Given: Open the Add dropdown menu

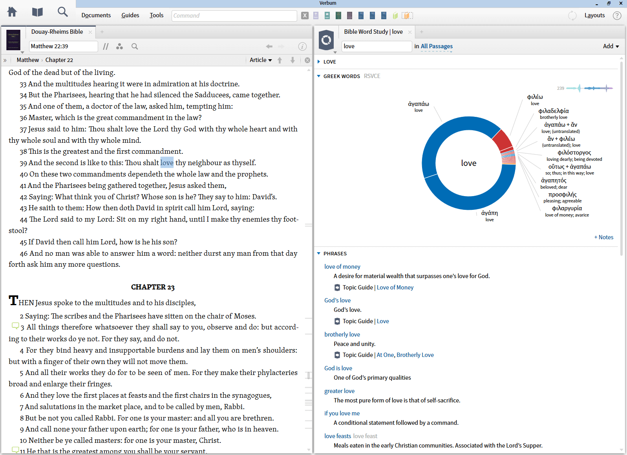Looking at the screenshot, I should pyautogui.click(x=611, y=46).
